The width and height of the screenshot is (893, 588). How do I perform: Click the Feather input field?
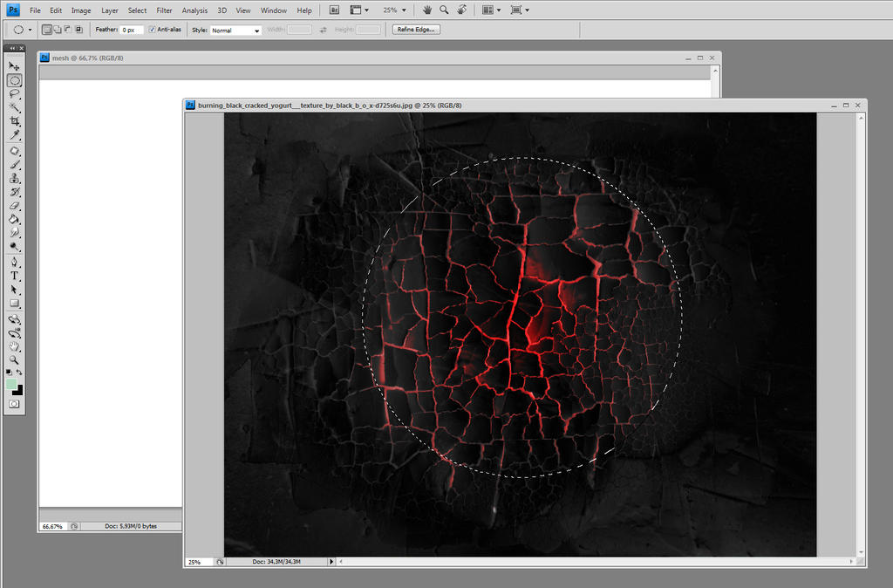[132, 30]
